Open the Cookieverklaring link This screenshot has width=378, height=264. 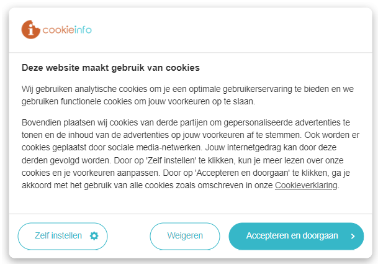[x=307, y=186]
